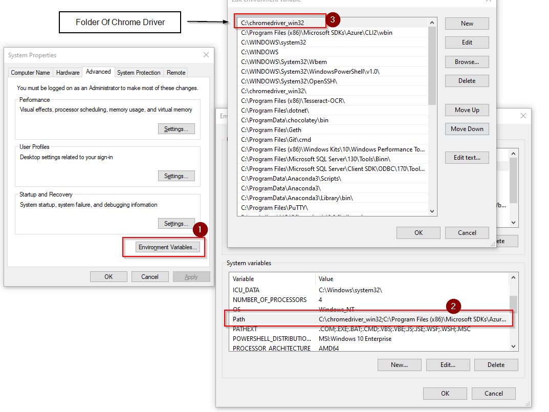
Task: Click the path list scrollbar thumb
Action: [432, 66]
